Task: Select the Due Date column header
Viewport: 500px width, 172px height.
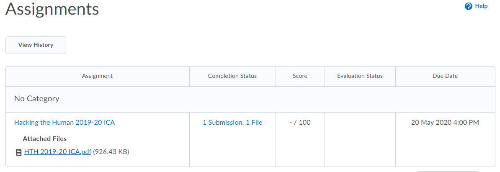Action: coord(445,76)
